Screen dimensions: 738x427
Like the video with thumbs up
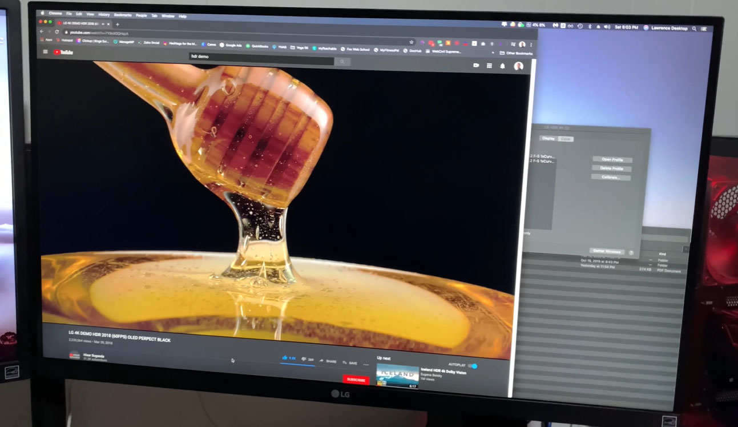click(x=285, y=358)
